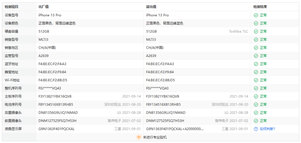Click the 检测结果 column header

(260, 7)
